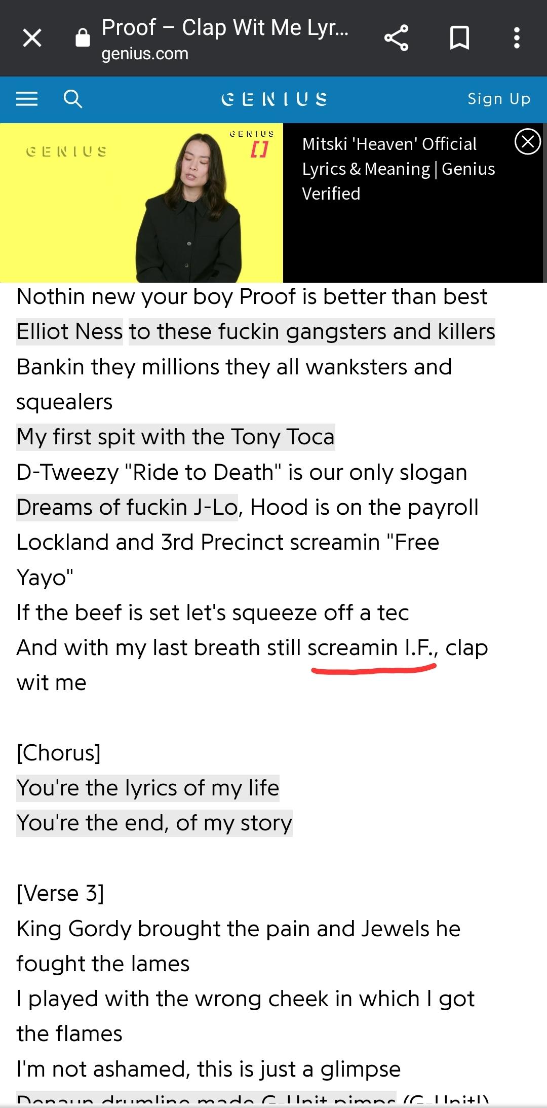The width and height of the screenshot is (547, 1108).
Task: Open Genius search with the magnifier icon
Action: point(72,99)
